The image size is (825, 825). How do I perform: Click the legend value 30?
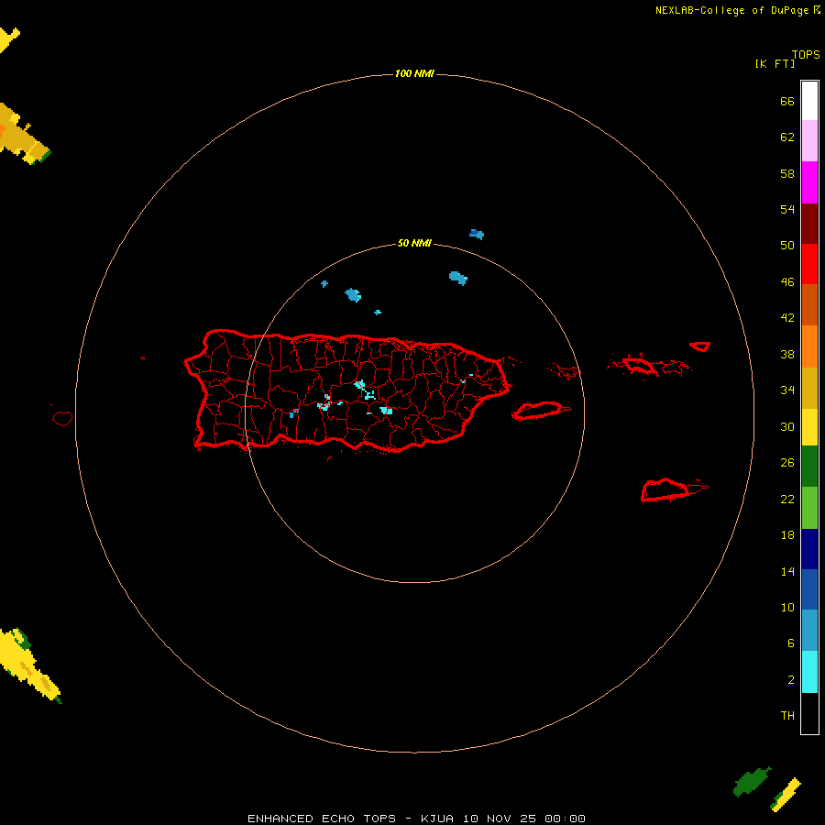click(787, 426)
